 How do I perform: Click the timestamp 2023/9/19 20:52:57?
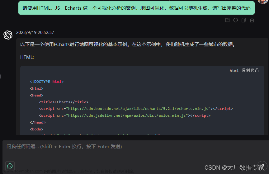(x=35, y=32)
